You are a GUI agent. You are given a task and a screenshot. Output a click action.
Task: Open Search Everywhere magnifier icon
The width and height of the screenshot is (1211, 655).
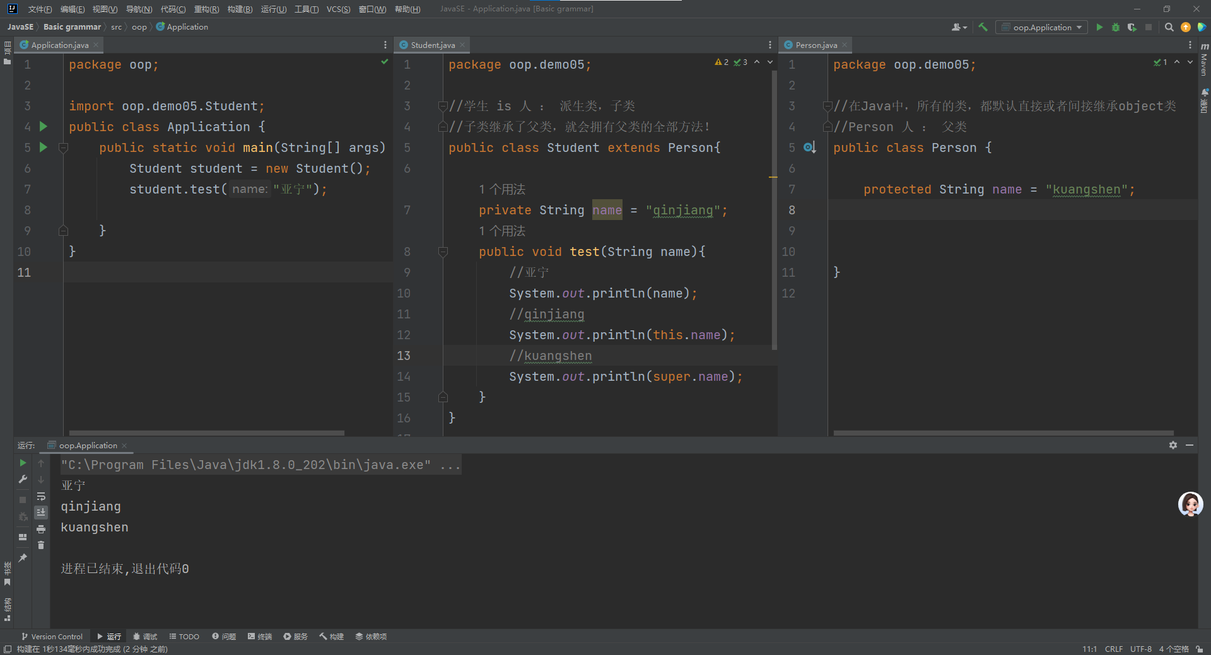click(1169, 27)
